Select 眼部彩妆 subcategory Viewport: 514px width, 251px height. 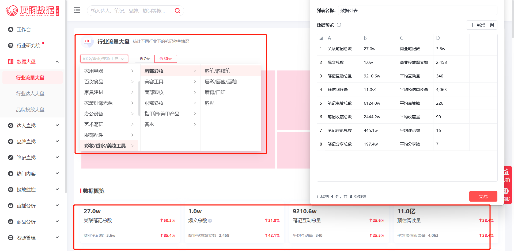pos(171,103)
